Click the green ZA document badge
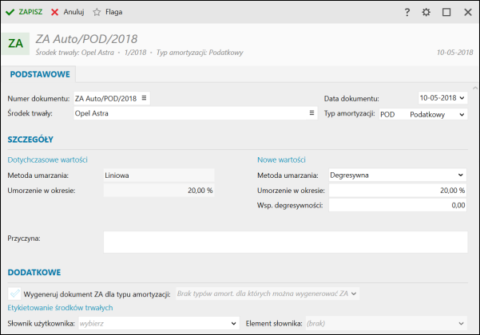 click(x=15, y=44)
